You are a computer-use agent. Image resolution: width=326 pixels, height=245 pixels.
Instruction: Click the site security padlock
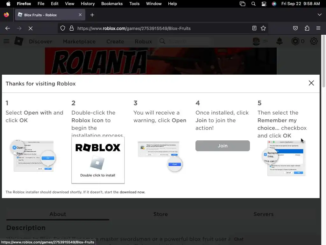coord(72,28)
